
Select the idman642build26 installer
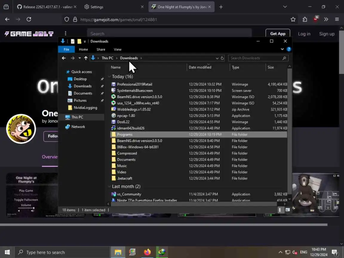[130, 128]
